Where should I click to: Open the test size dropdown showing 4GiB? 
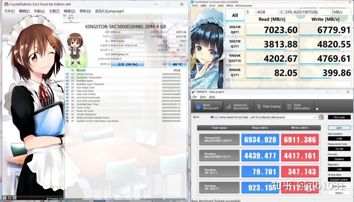pyautogui.click(x=268, y=12)
